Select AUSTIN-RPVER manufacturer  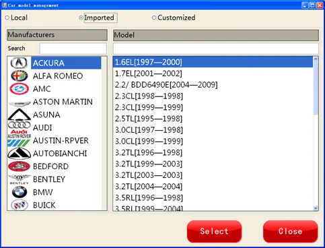[61, 141]
